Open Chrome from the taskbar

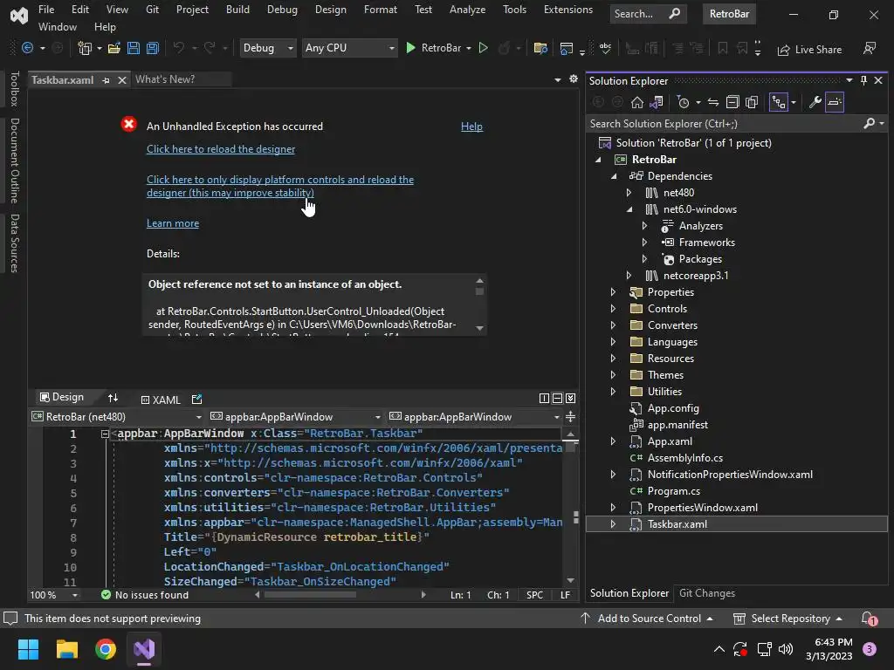click(106, 649)
